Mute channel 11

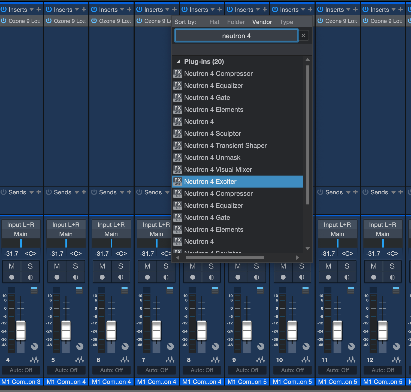click(328, 266)
